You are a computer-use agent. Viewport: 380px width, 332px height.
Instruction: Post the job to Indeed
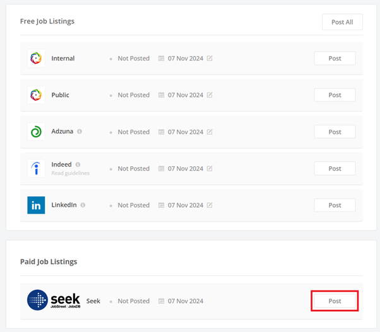point(335,168)
